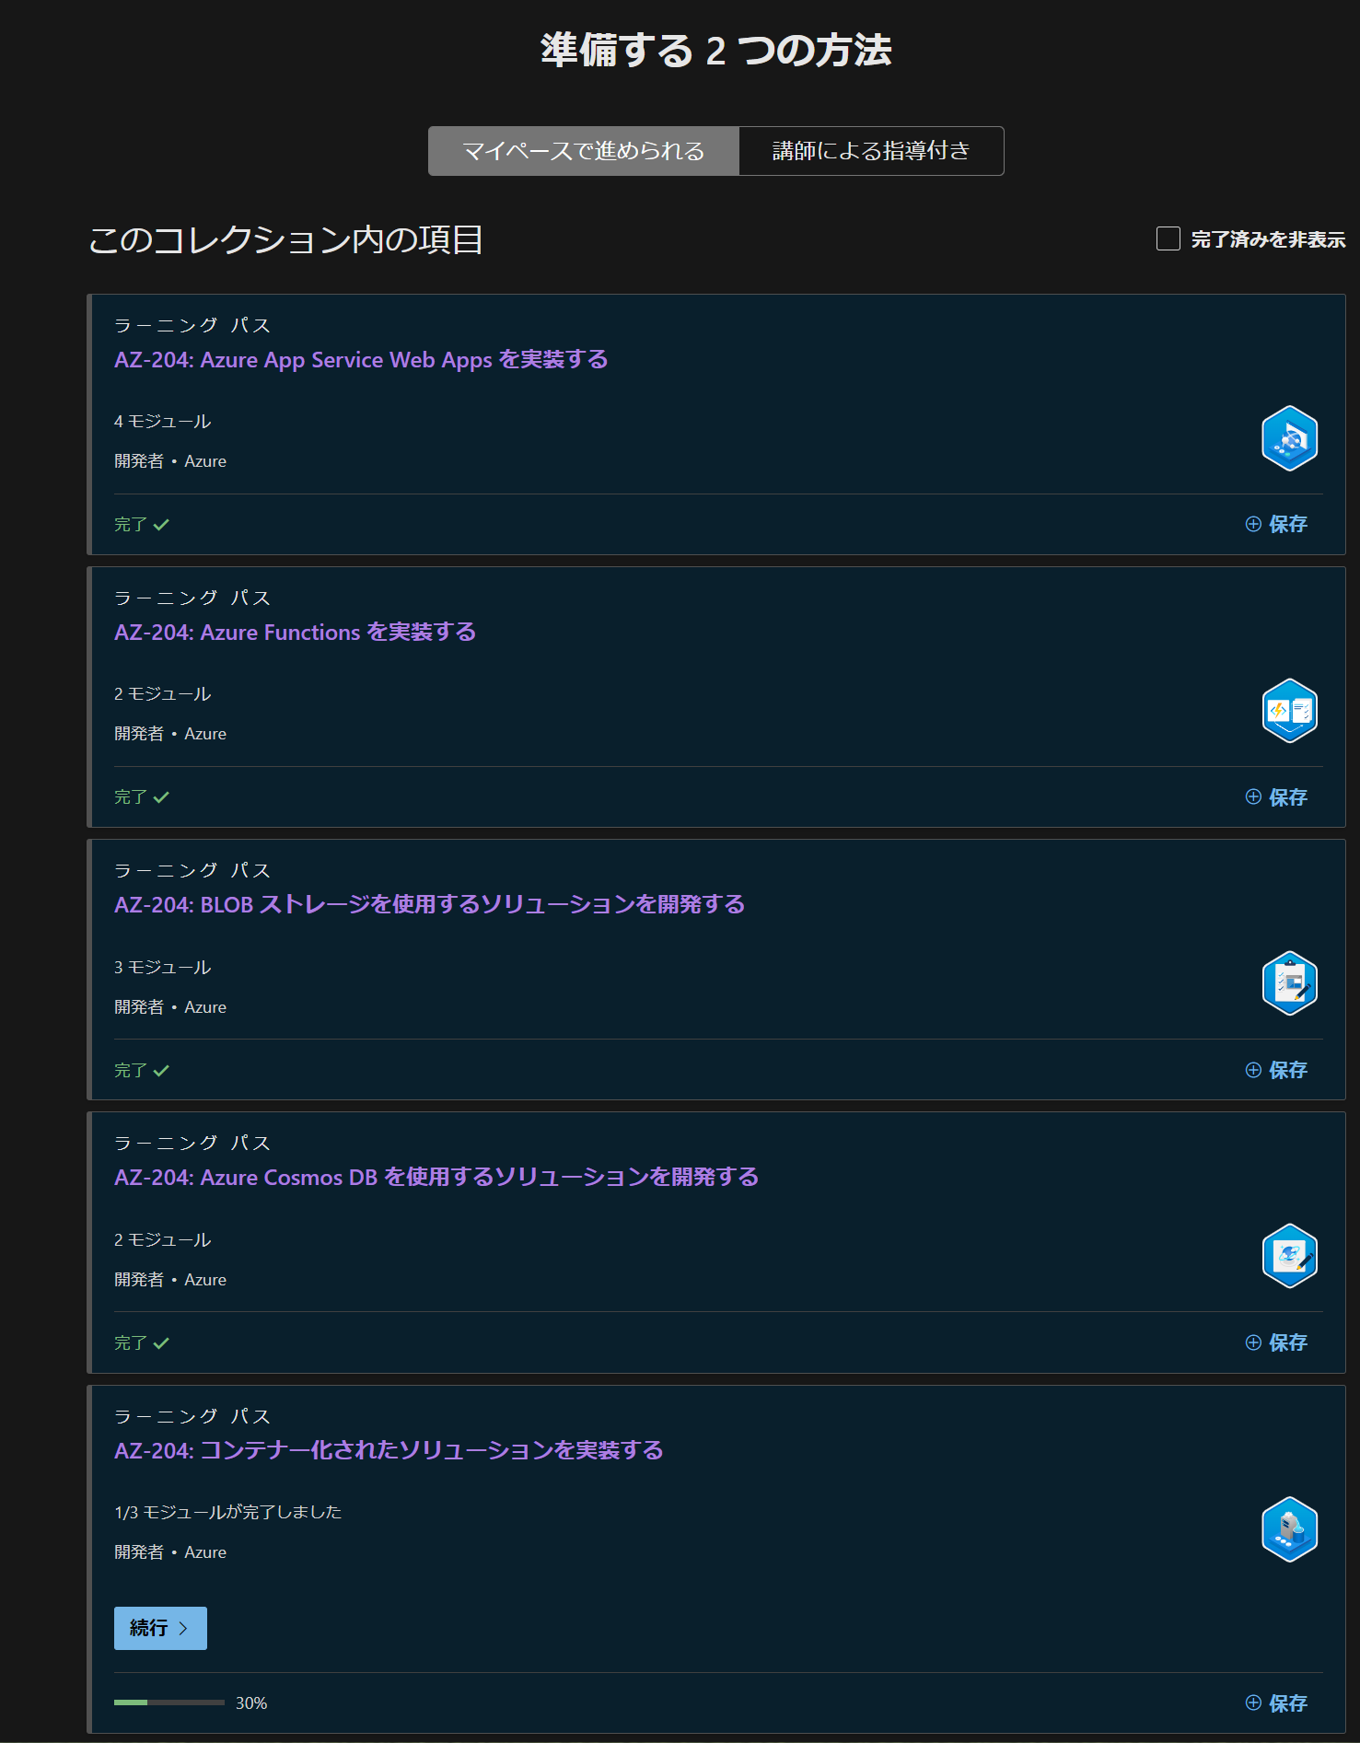Image resolution: width=1360 pixels, height=1743 pixels.
Task: Switch to the マイペースで進められる tab
Action: (584, 151)
